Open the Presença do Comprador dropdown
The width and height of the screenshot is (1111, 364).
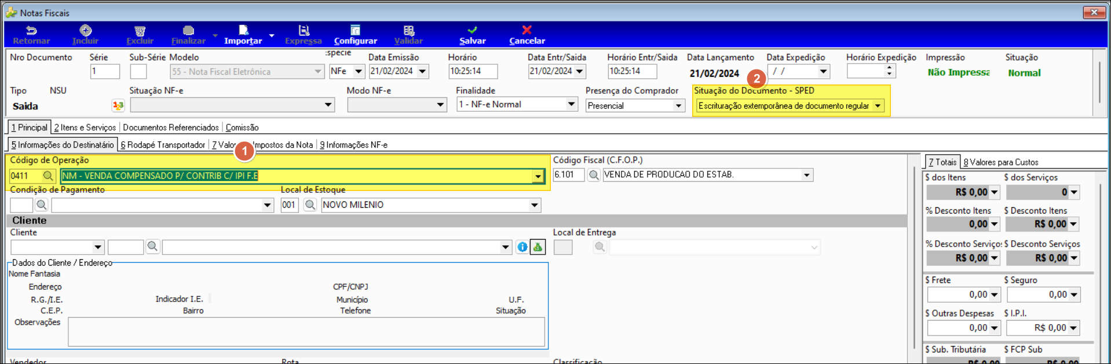coord(678,106)
